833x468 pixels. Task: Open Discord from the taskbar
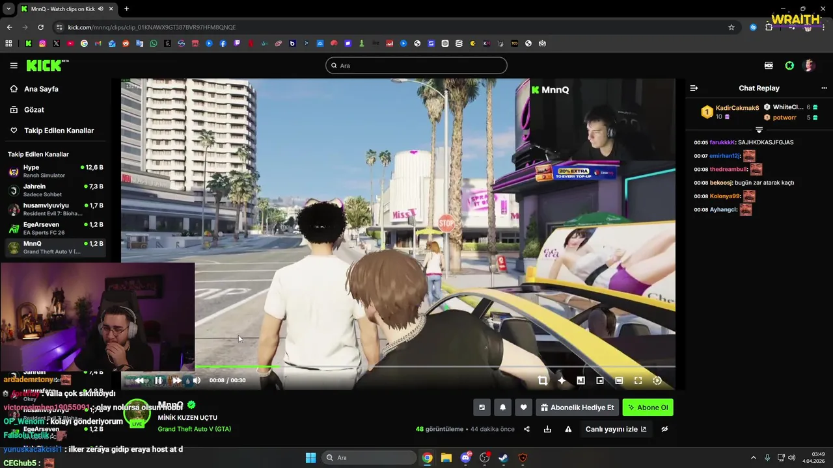pos(465,458)
